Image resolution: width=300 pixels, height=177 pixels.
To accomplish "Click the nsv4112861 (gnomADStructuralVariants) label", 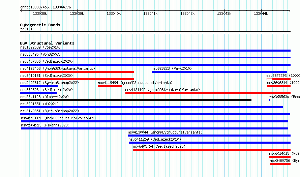I will pyautogui.click(x=58, y=118).
